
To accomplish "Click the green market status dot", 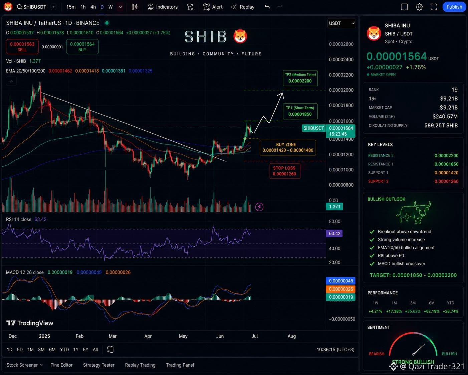I will coord(107,23).
